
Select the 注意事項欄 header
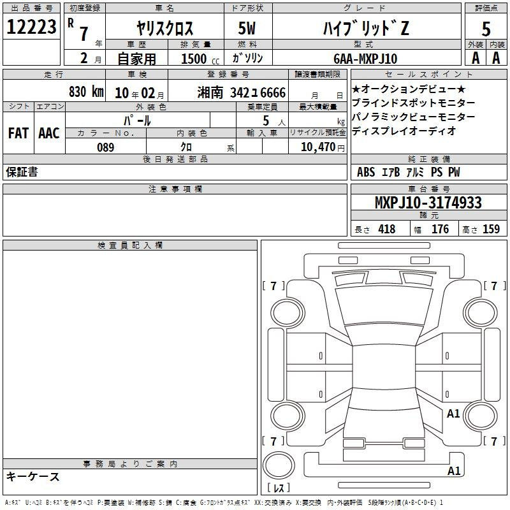click(175, 189)
